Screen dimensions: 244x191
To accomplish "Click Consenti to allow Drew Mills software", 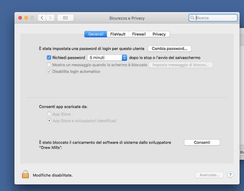I will pos(202,143).
